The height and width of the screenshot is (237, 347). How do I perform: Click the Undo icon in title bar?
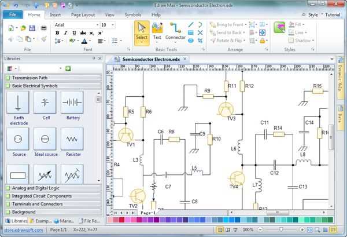16,5
